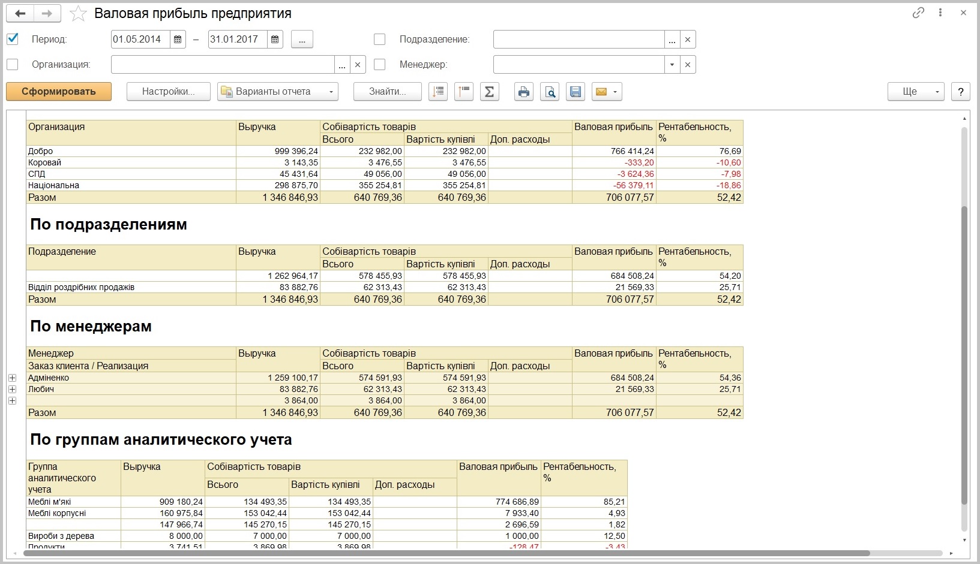Open Организация selection ellipsis

click(x=342, y=65)
